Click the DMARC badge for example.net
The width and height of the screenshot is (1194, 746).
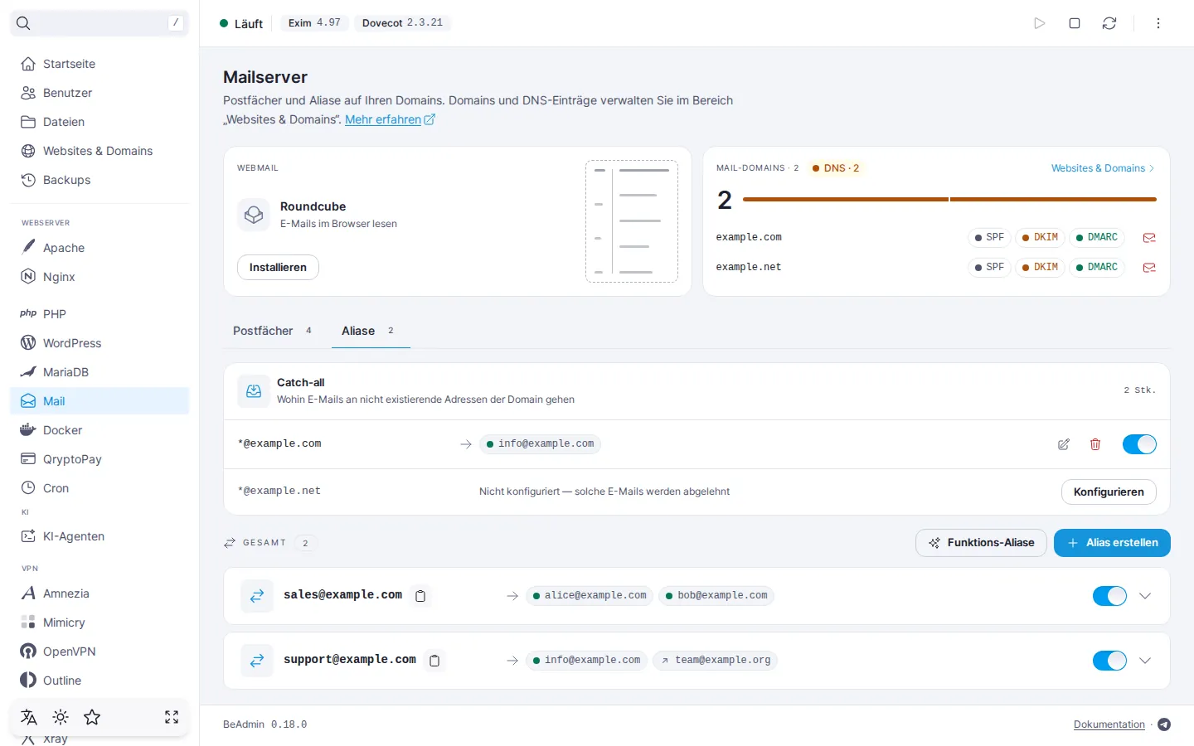1096,268
